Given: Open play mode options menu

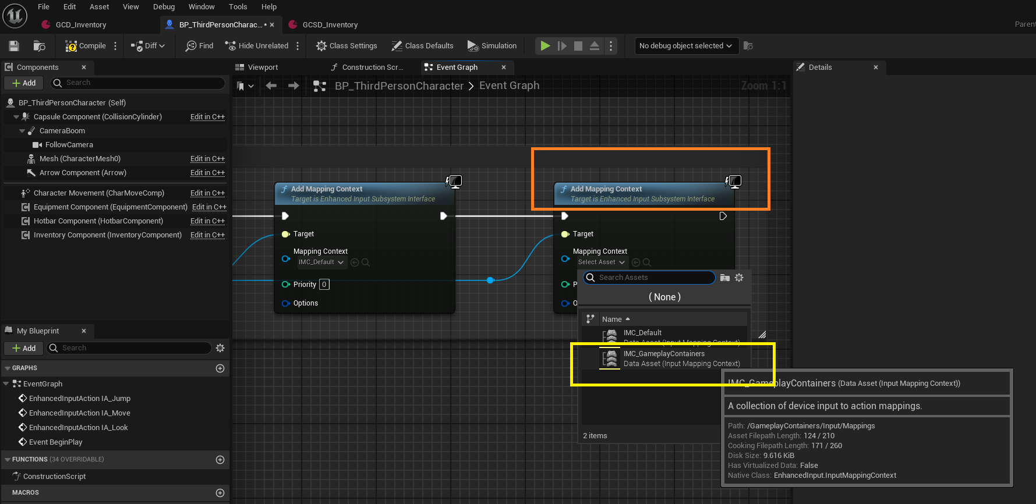Looking at the screenshot, I should [x=610, y=46].
